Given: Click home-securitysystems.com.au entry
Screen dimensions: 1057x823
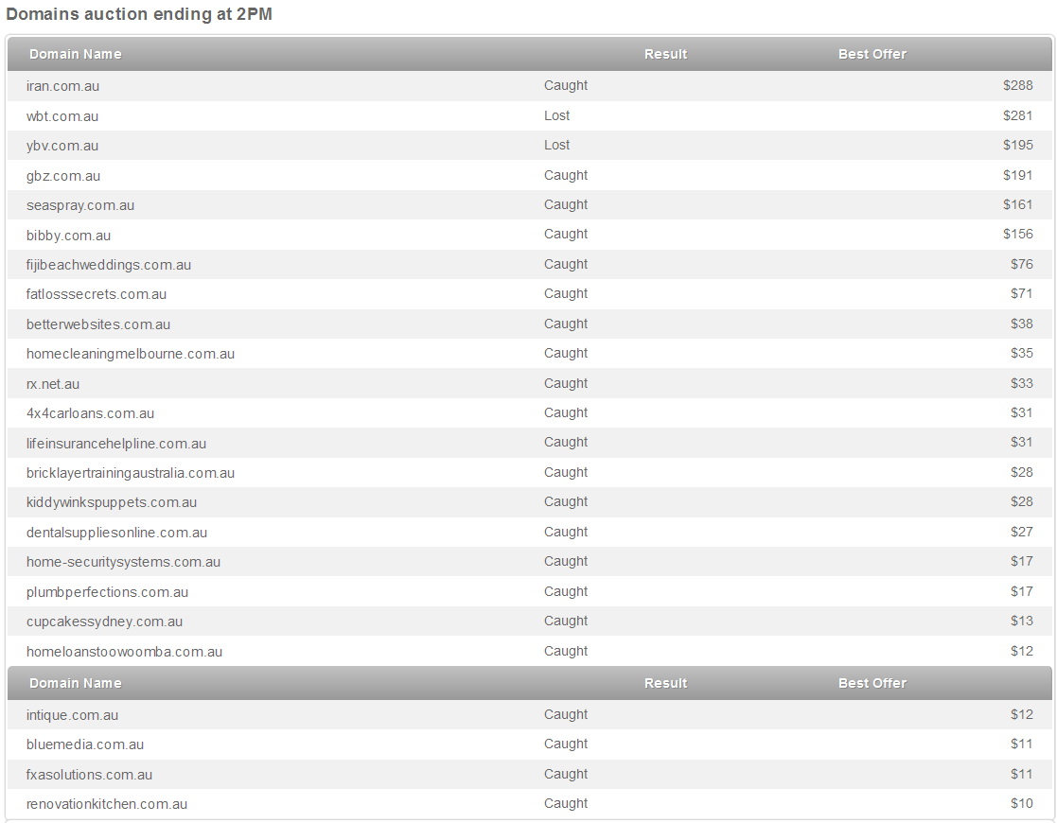Looking at the screenshot, I should tap(123, 562).
